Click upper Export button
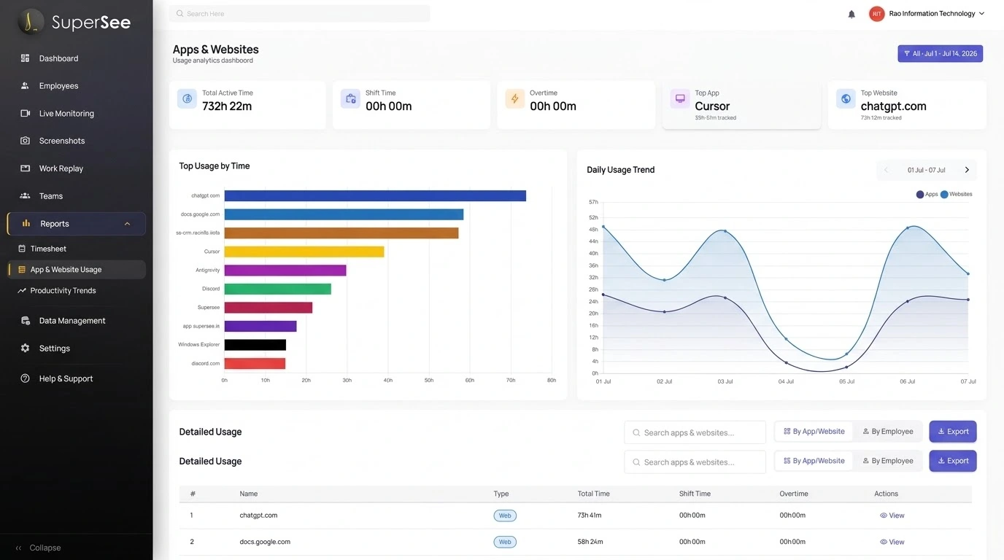 [x=953, y=432]
